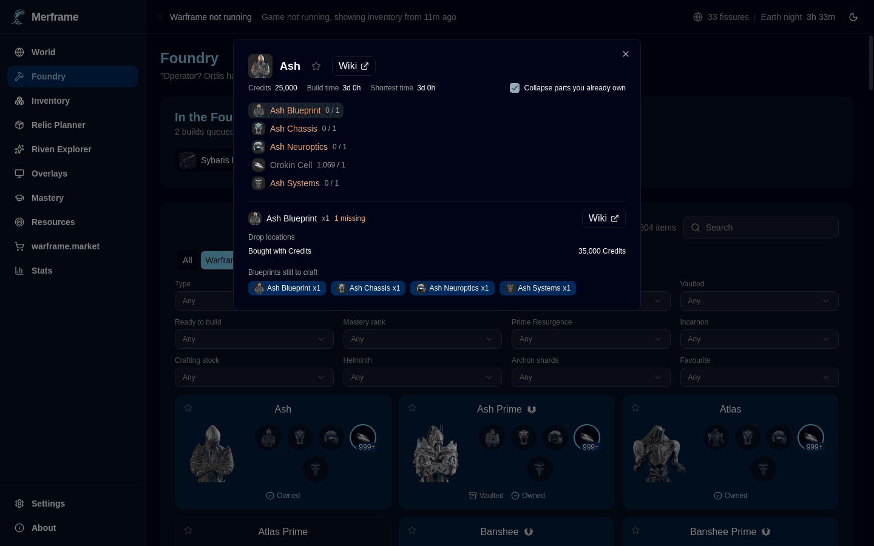Favourite the Atlas card star
The height and width of the screenshot is (546, 874).
(x=635, y=408)
